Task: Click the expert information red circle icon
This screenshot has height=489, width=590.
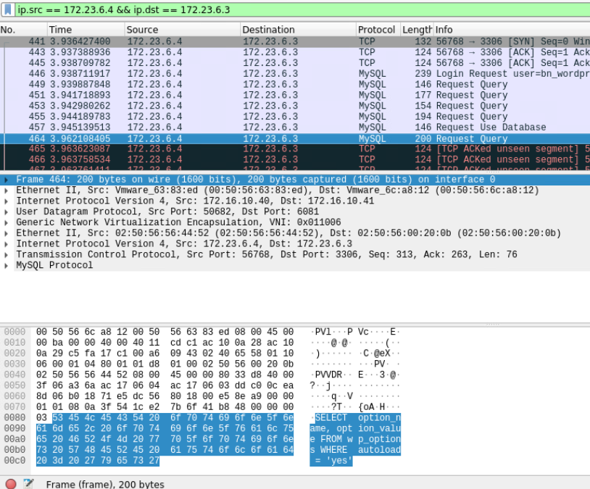Action: click(x=11, y=484)
